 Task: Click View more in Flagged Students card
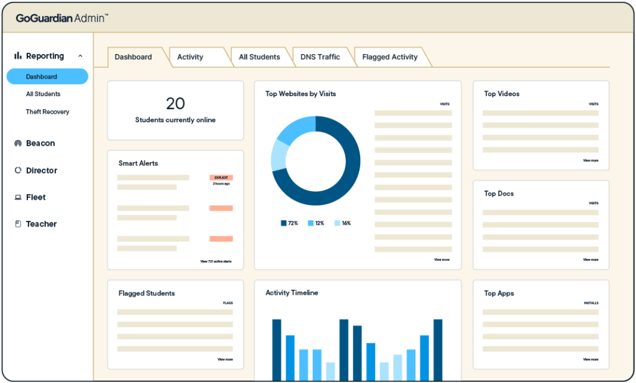pyautogui.click(x=225, y=359)
